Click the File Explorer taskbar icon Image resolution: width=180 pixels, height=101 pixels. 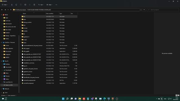(x=80, y=99)
